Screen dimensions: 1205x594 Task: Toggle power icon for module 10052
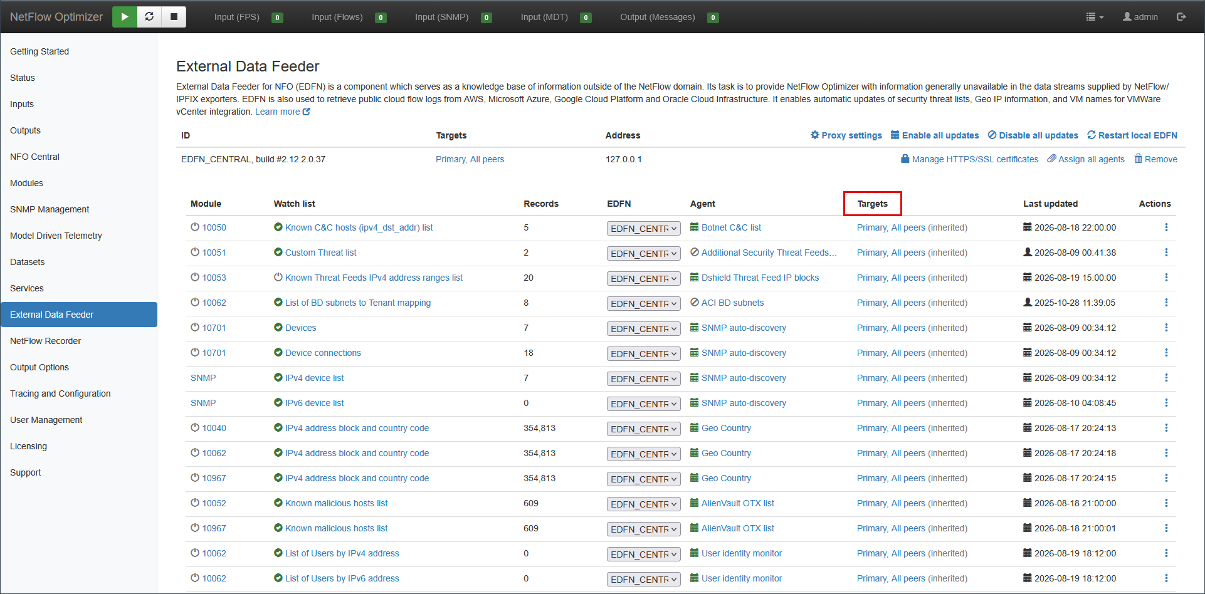pyautogui.click(x=195, y=503)
